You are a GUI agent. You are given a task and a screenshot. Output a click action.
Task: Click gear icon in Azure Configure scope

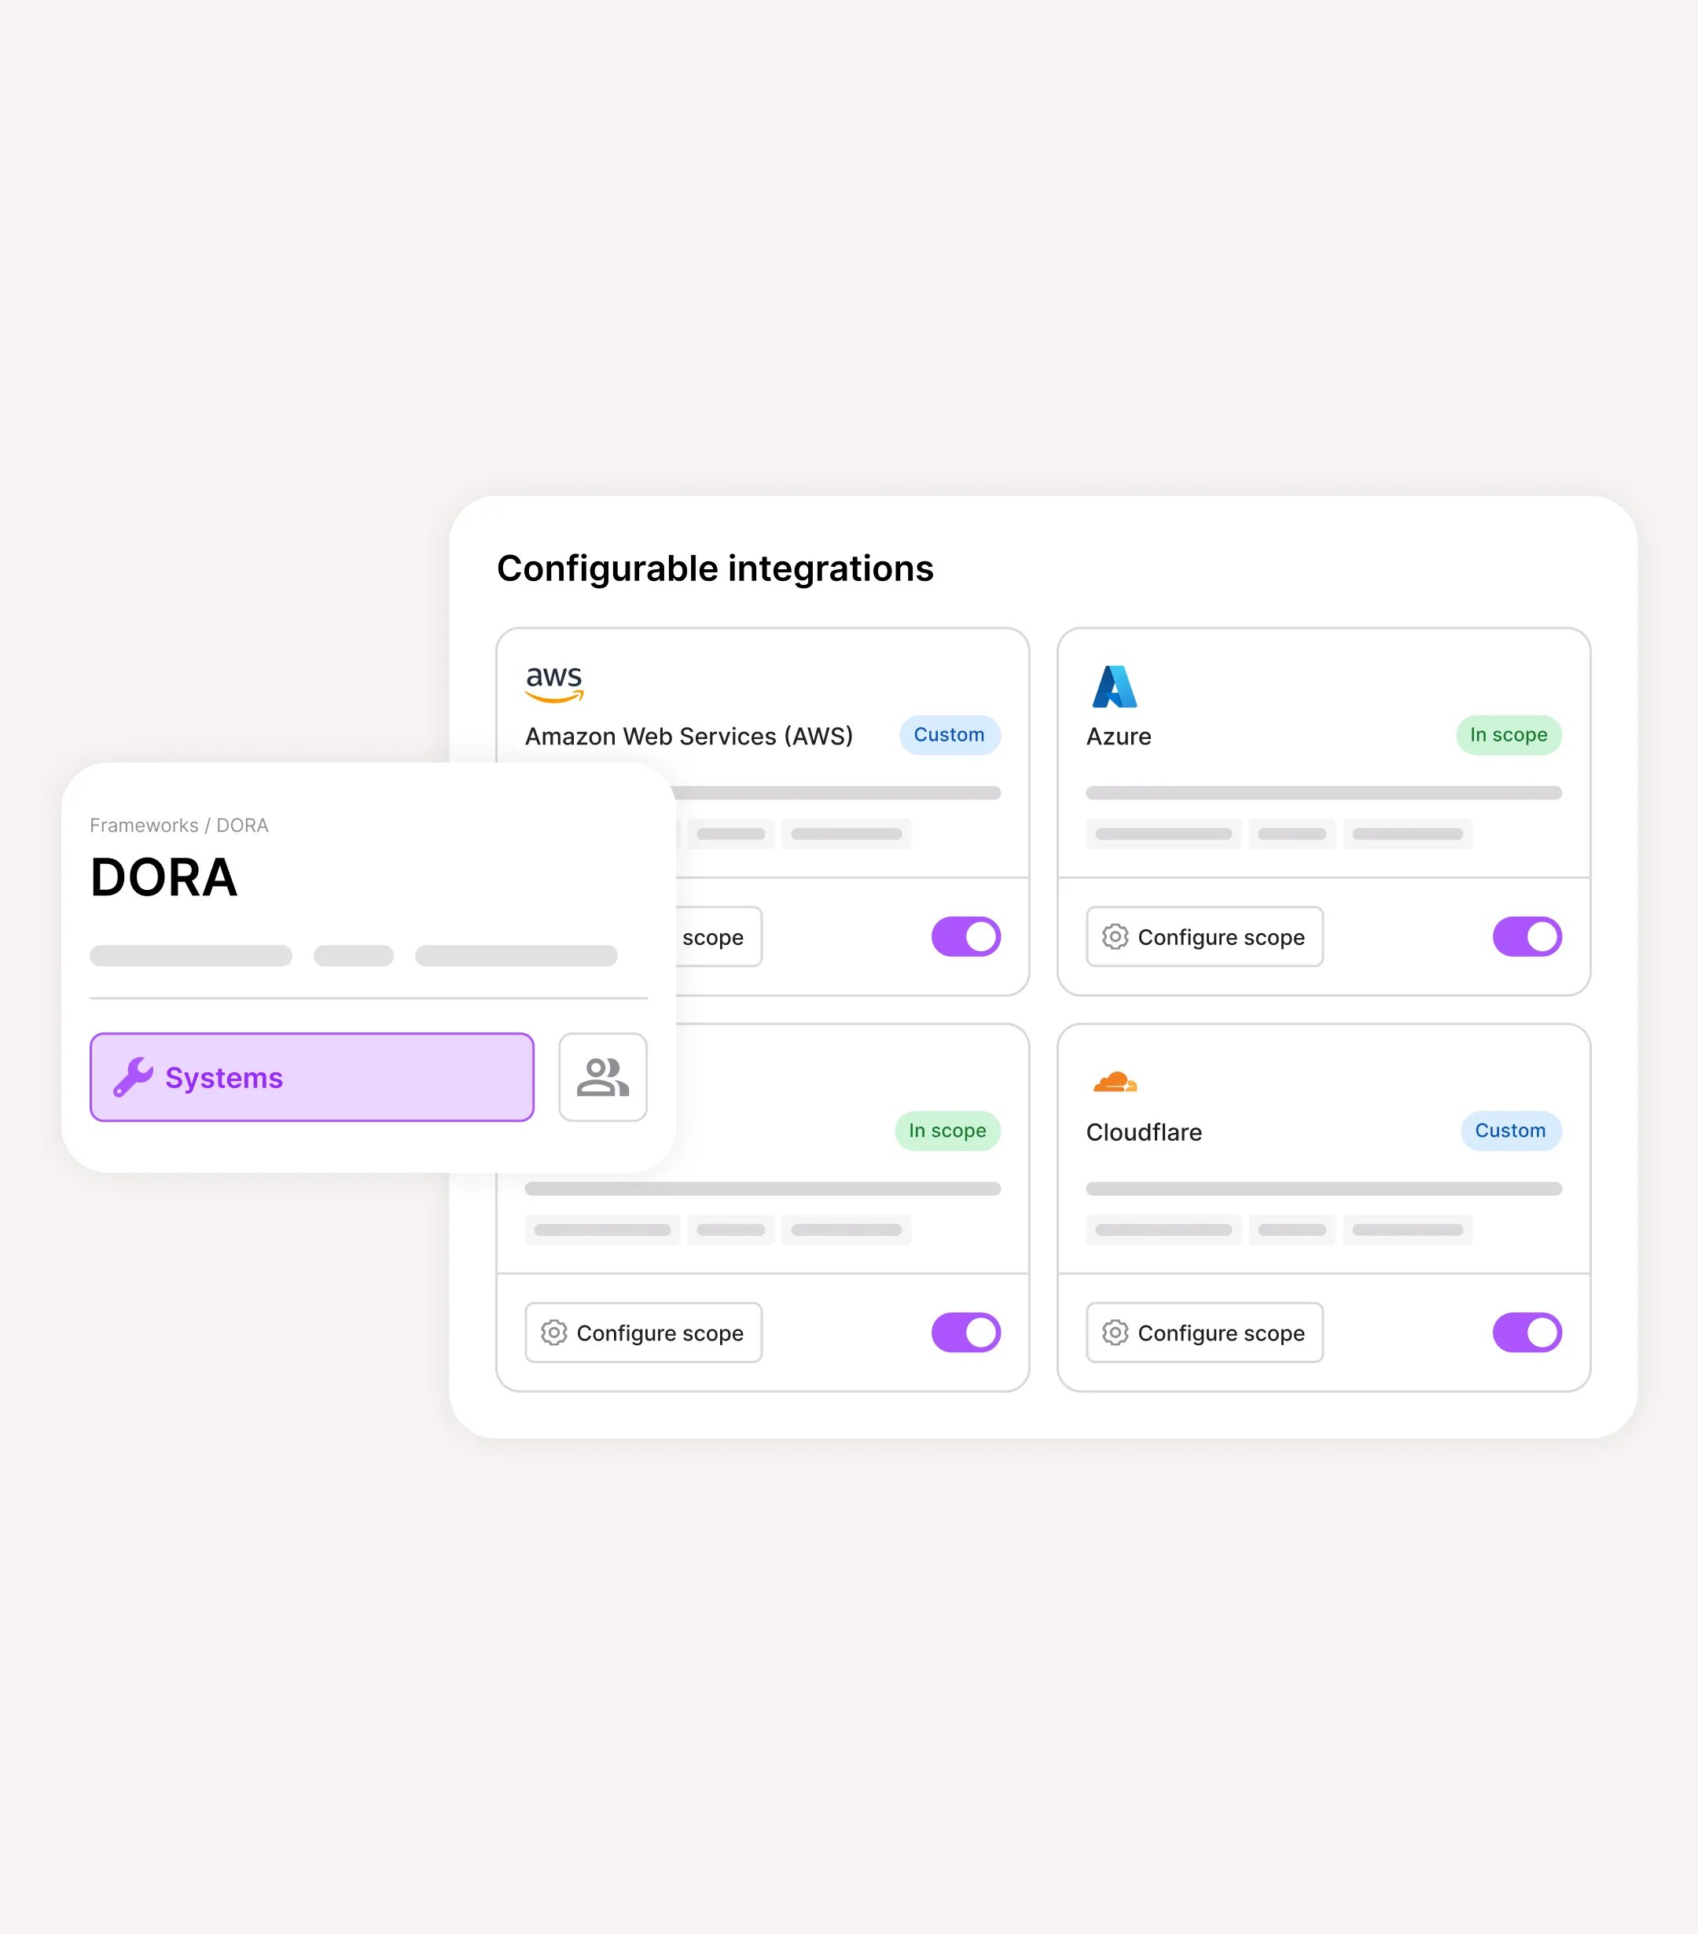tap(1115, 936)
